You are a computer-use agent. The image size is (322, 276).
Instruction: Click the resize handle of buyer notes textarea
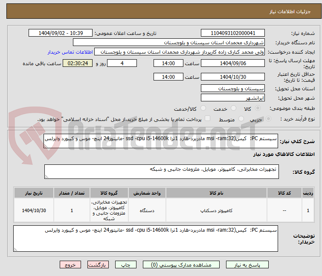16,249
